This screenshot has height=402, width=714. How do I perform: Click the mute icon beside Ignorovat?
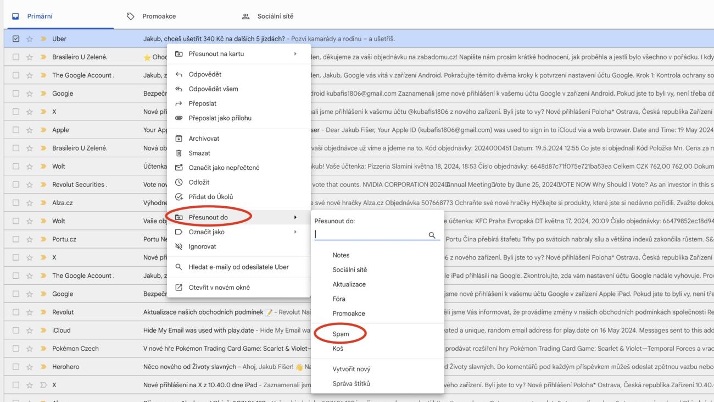tap(178, 246)
